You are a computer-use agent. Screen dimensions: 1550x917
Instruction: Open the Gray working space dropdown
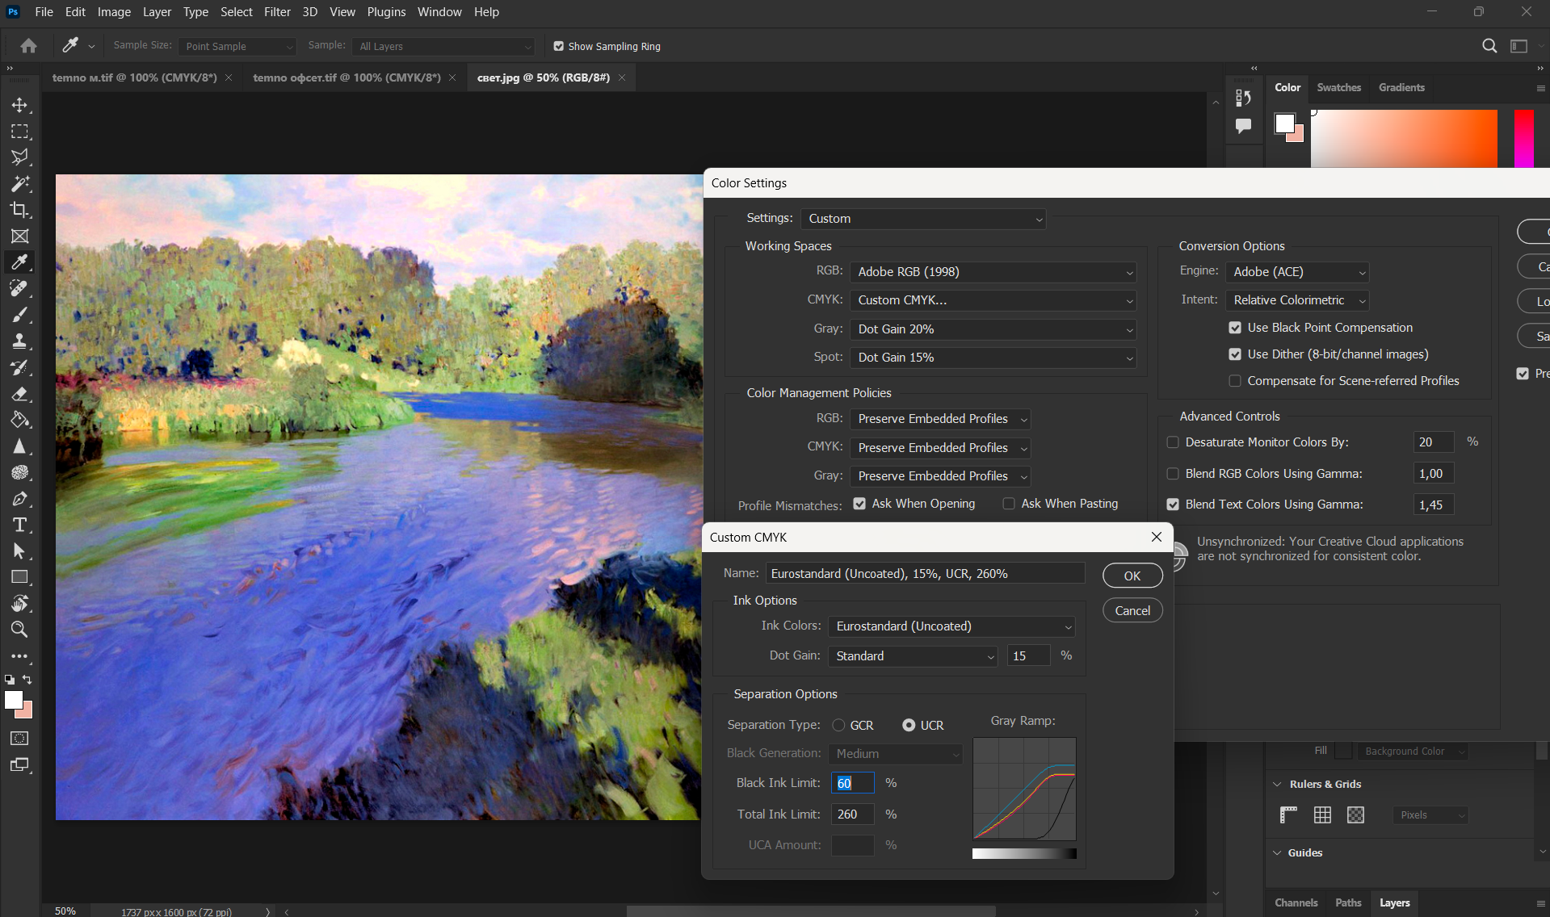point(993,329)
